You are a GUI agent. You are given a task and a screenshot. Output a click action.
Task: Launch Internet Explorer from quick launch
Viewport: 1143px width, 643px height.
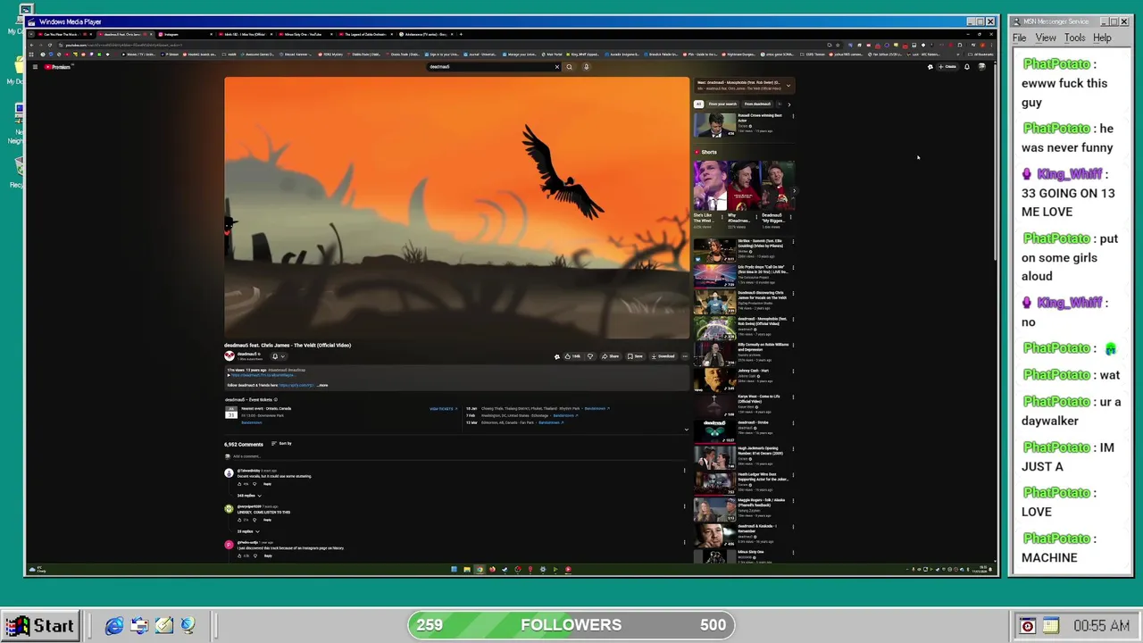[114, 626]
